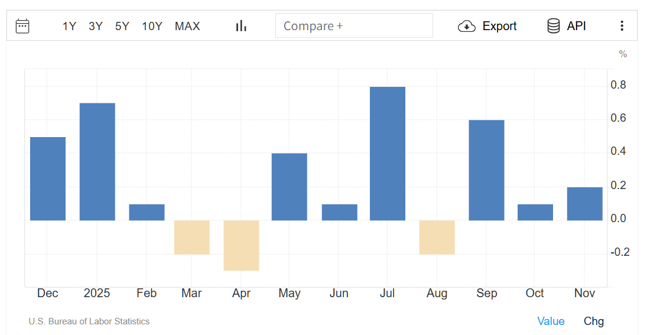Switch chart to 5Y range
This screenshot has width=647, height=335.
(122, 26)
